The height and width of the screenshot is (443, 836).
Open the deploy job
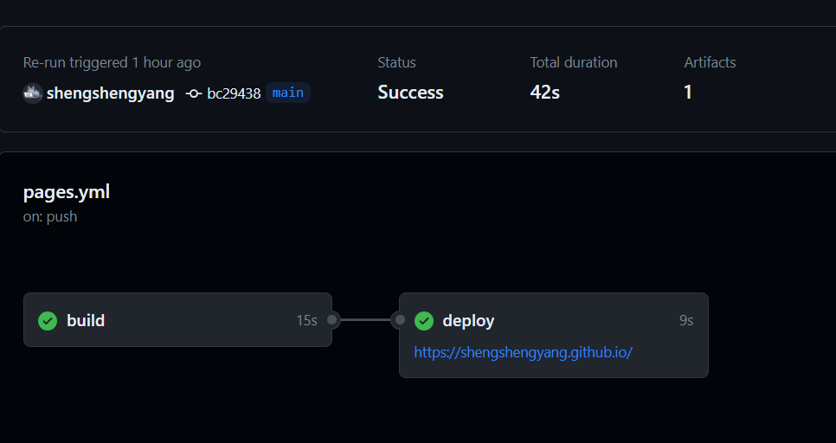coord(468,320)
